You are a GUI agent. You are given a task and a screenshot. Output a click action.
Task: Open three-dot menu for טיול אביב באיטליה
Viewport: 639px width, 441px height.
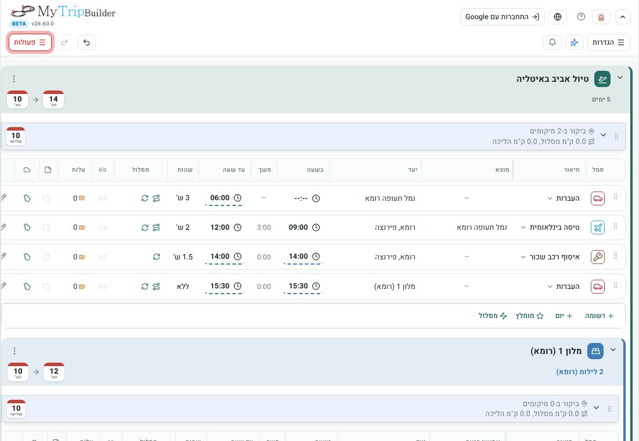(14, 78)
